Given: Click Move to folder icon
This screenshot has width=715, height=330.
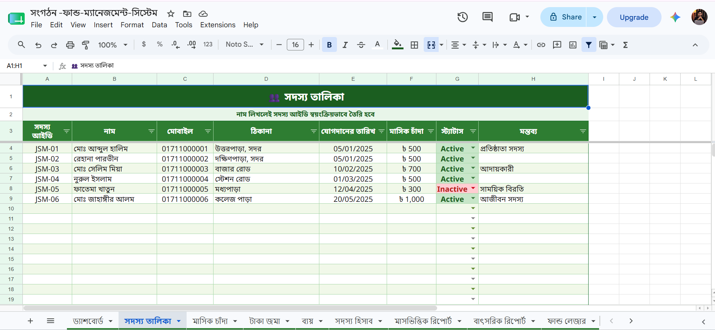Looking at the screenshot, I should click(x=187, y=14).
